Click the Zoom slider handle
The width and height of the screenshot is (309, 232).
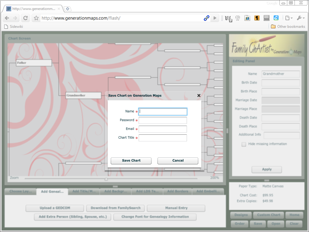coord(106,179)
